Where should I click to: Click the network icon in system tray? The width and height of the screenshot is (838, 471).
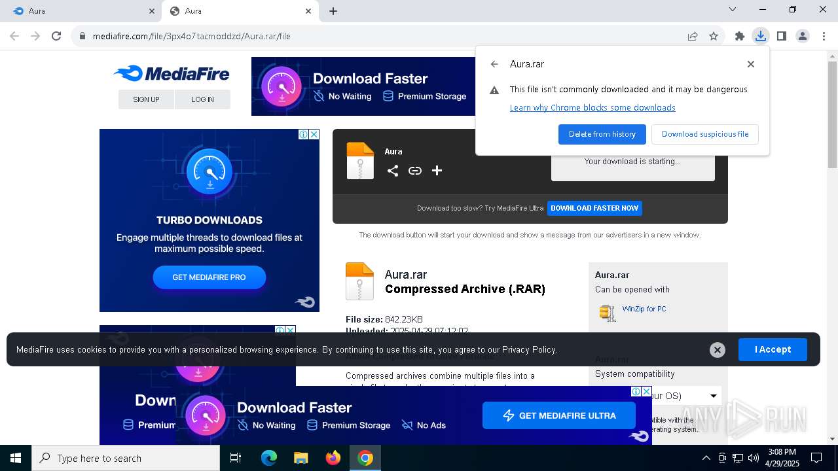[x=738, y=458]
